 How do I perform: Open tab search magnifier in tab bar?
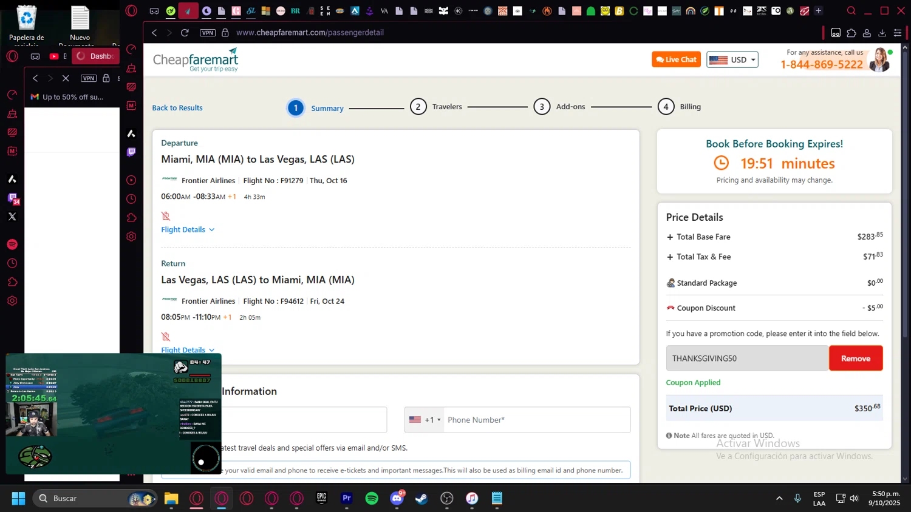click(x=851, y=11)
